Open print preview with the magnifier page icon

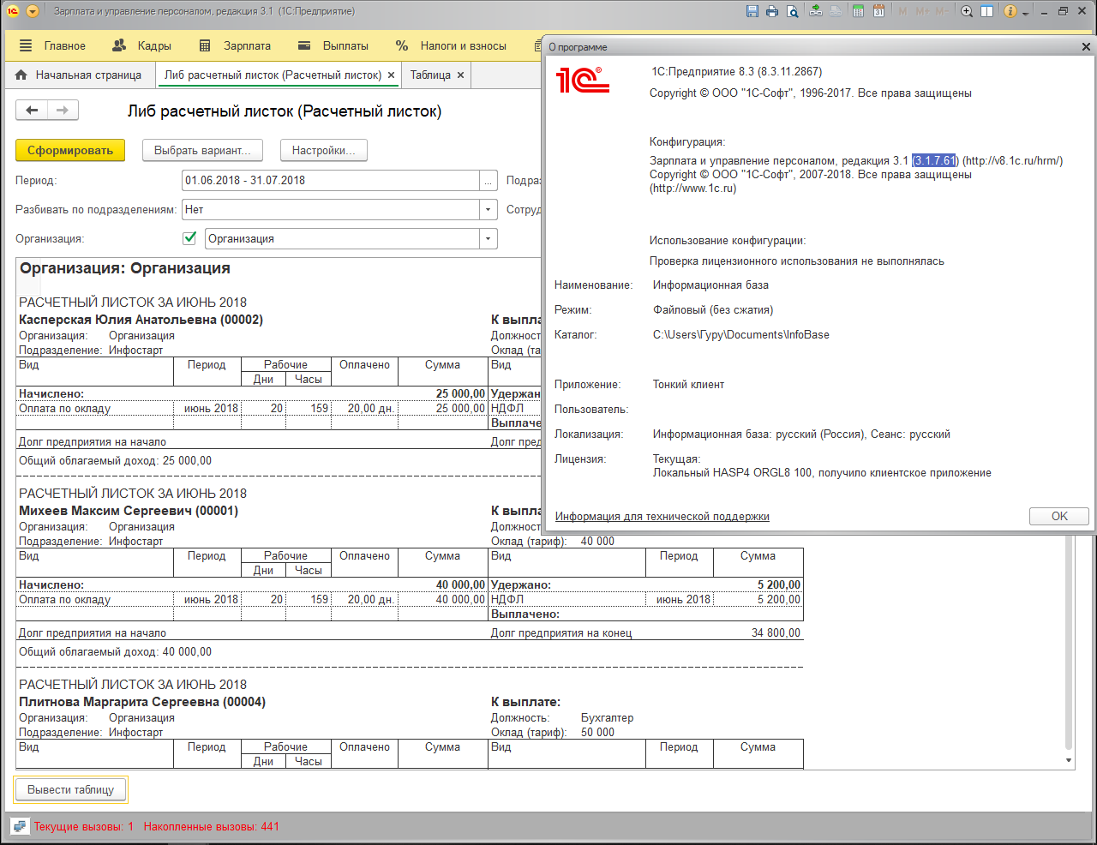point(793,11)
